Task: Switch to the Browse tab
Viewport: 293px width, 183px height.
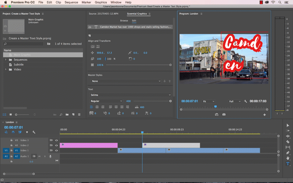Action: point(124,21)
